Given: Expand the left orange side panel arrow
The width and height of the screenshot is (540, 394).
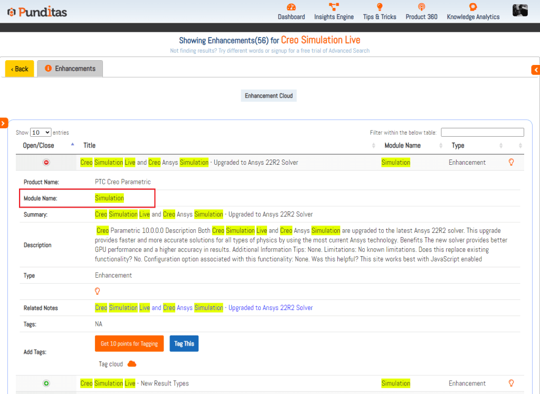Looking at the screenshot, I should click(3, 123).
